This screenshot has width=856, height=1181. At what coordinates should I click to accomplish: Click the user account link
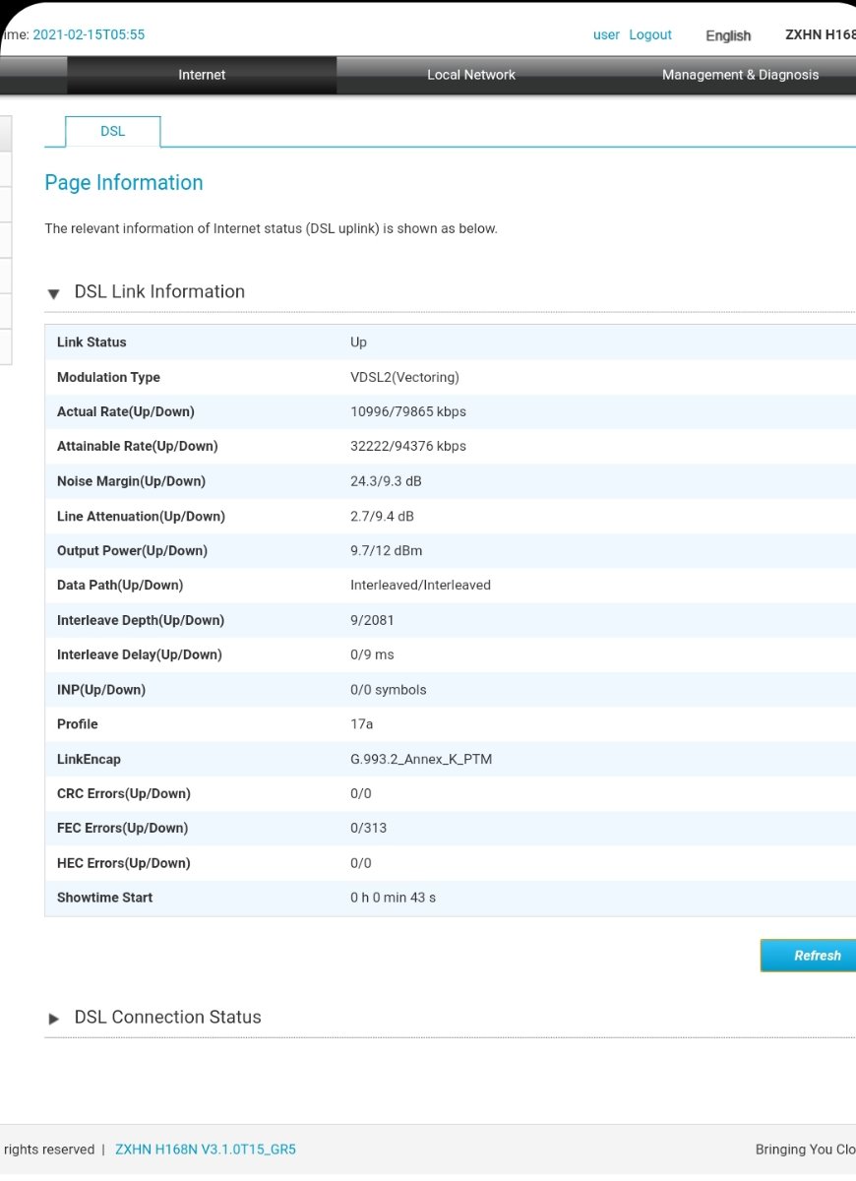pos(606,34)
